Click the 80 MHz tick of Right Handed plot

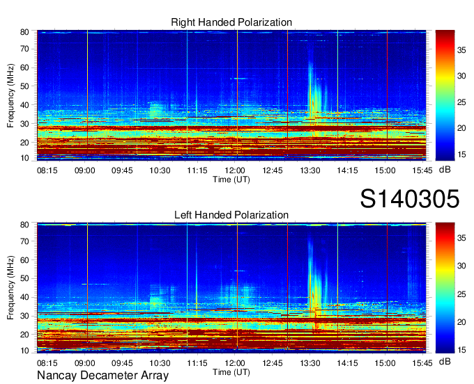(x=25, y=32)
